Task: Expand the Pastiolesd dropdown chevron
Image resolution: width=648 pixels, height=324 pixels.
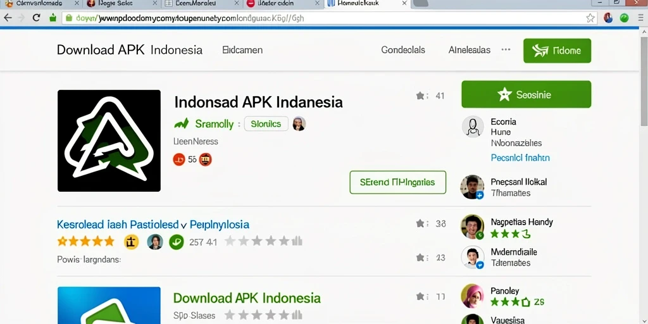Action: pos(184,225)
